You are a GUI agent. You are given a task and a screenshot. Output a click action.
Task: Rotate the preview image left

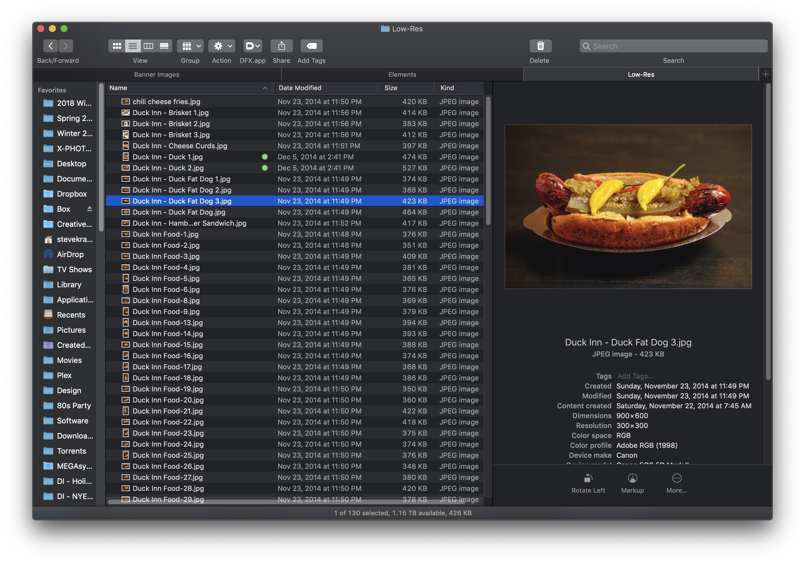click(x=588, y=478)
